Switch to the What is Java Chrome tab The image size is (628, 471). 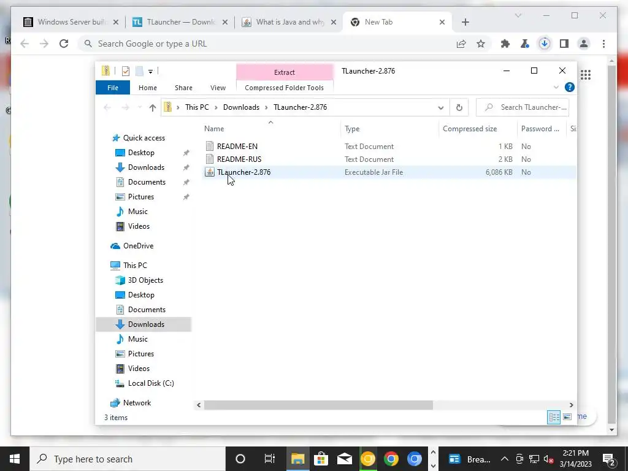click(x=289, y=22)
